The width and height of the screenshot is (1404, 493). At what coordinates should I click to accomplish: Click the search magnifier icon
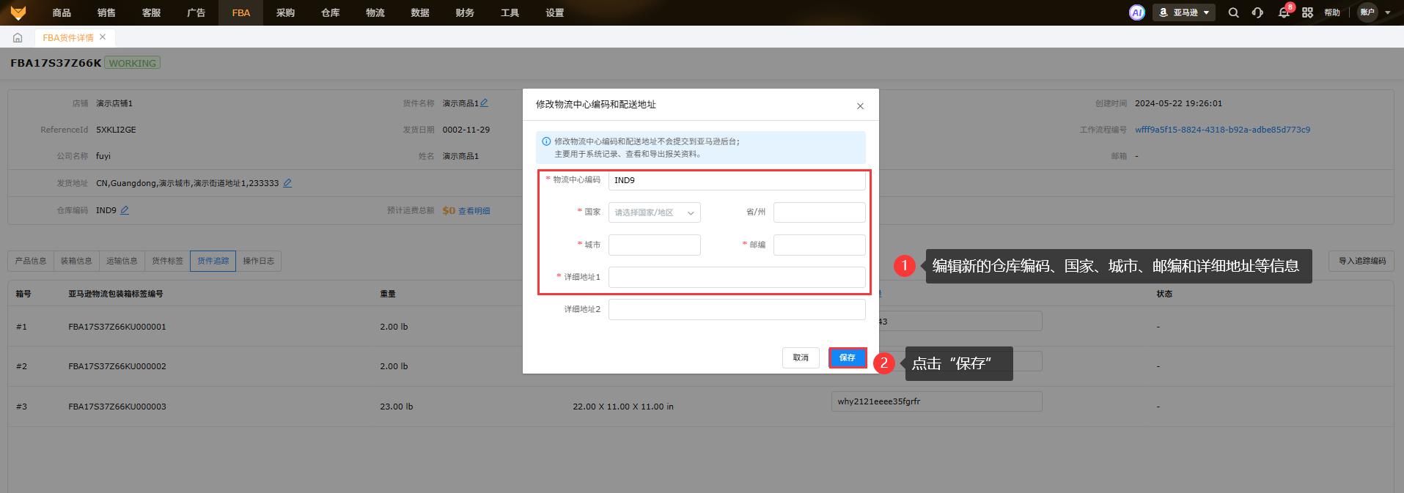coord(1233,12)
